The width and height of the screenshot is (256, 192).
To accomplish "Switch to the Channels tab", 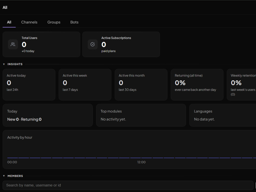I will pos(29,22).
